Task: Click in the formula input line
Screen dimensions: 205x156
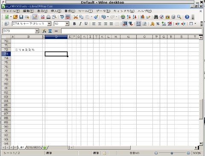Action: pos(132,31)
